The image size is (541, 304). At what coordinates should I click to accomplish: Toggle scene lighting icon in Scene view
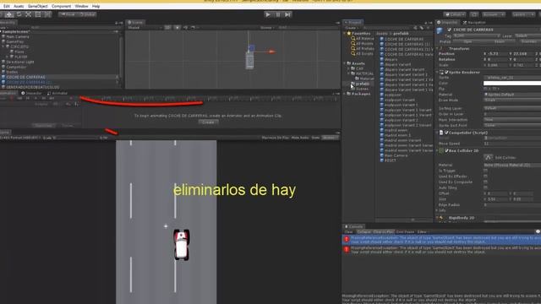[177, 28]
